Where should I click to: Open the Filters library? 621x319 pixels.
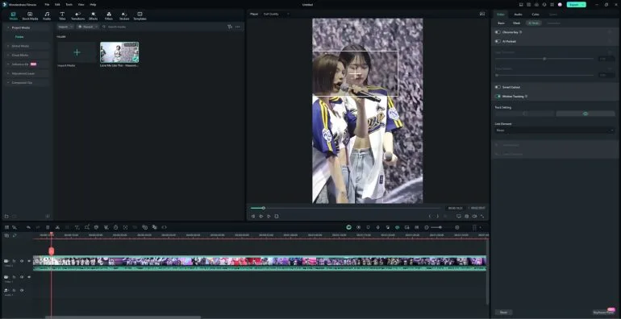tap(109, 16)
